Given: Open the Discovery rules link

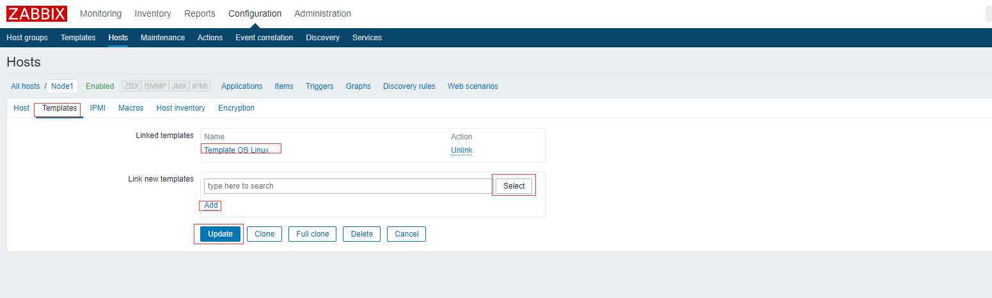Looking at the screenshot, I should pyautogui.click(x=409, y=86).
